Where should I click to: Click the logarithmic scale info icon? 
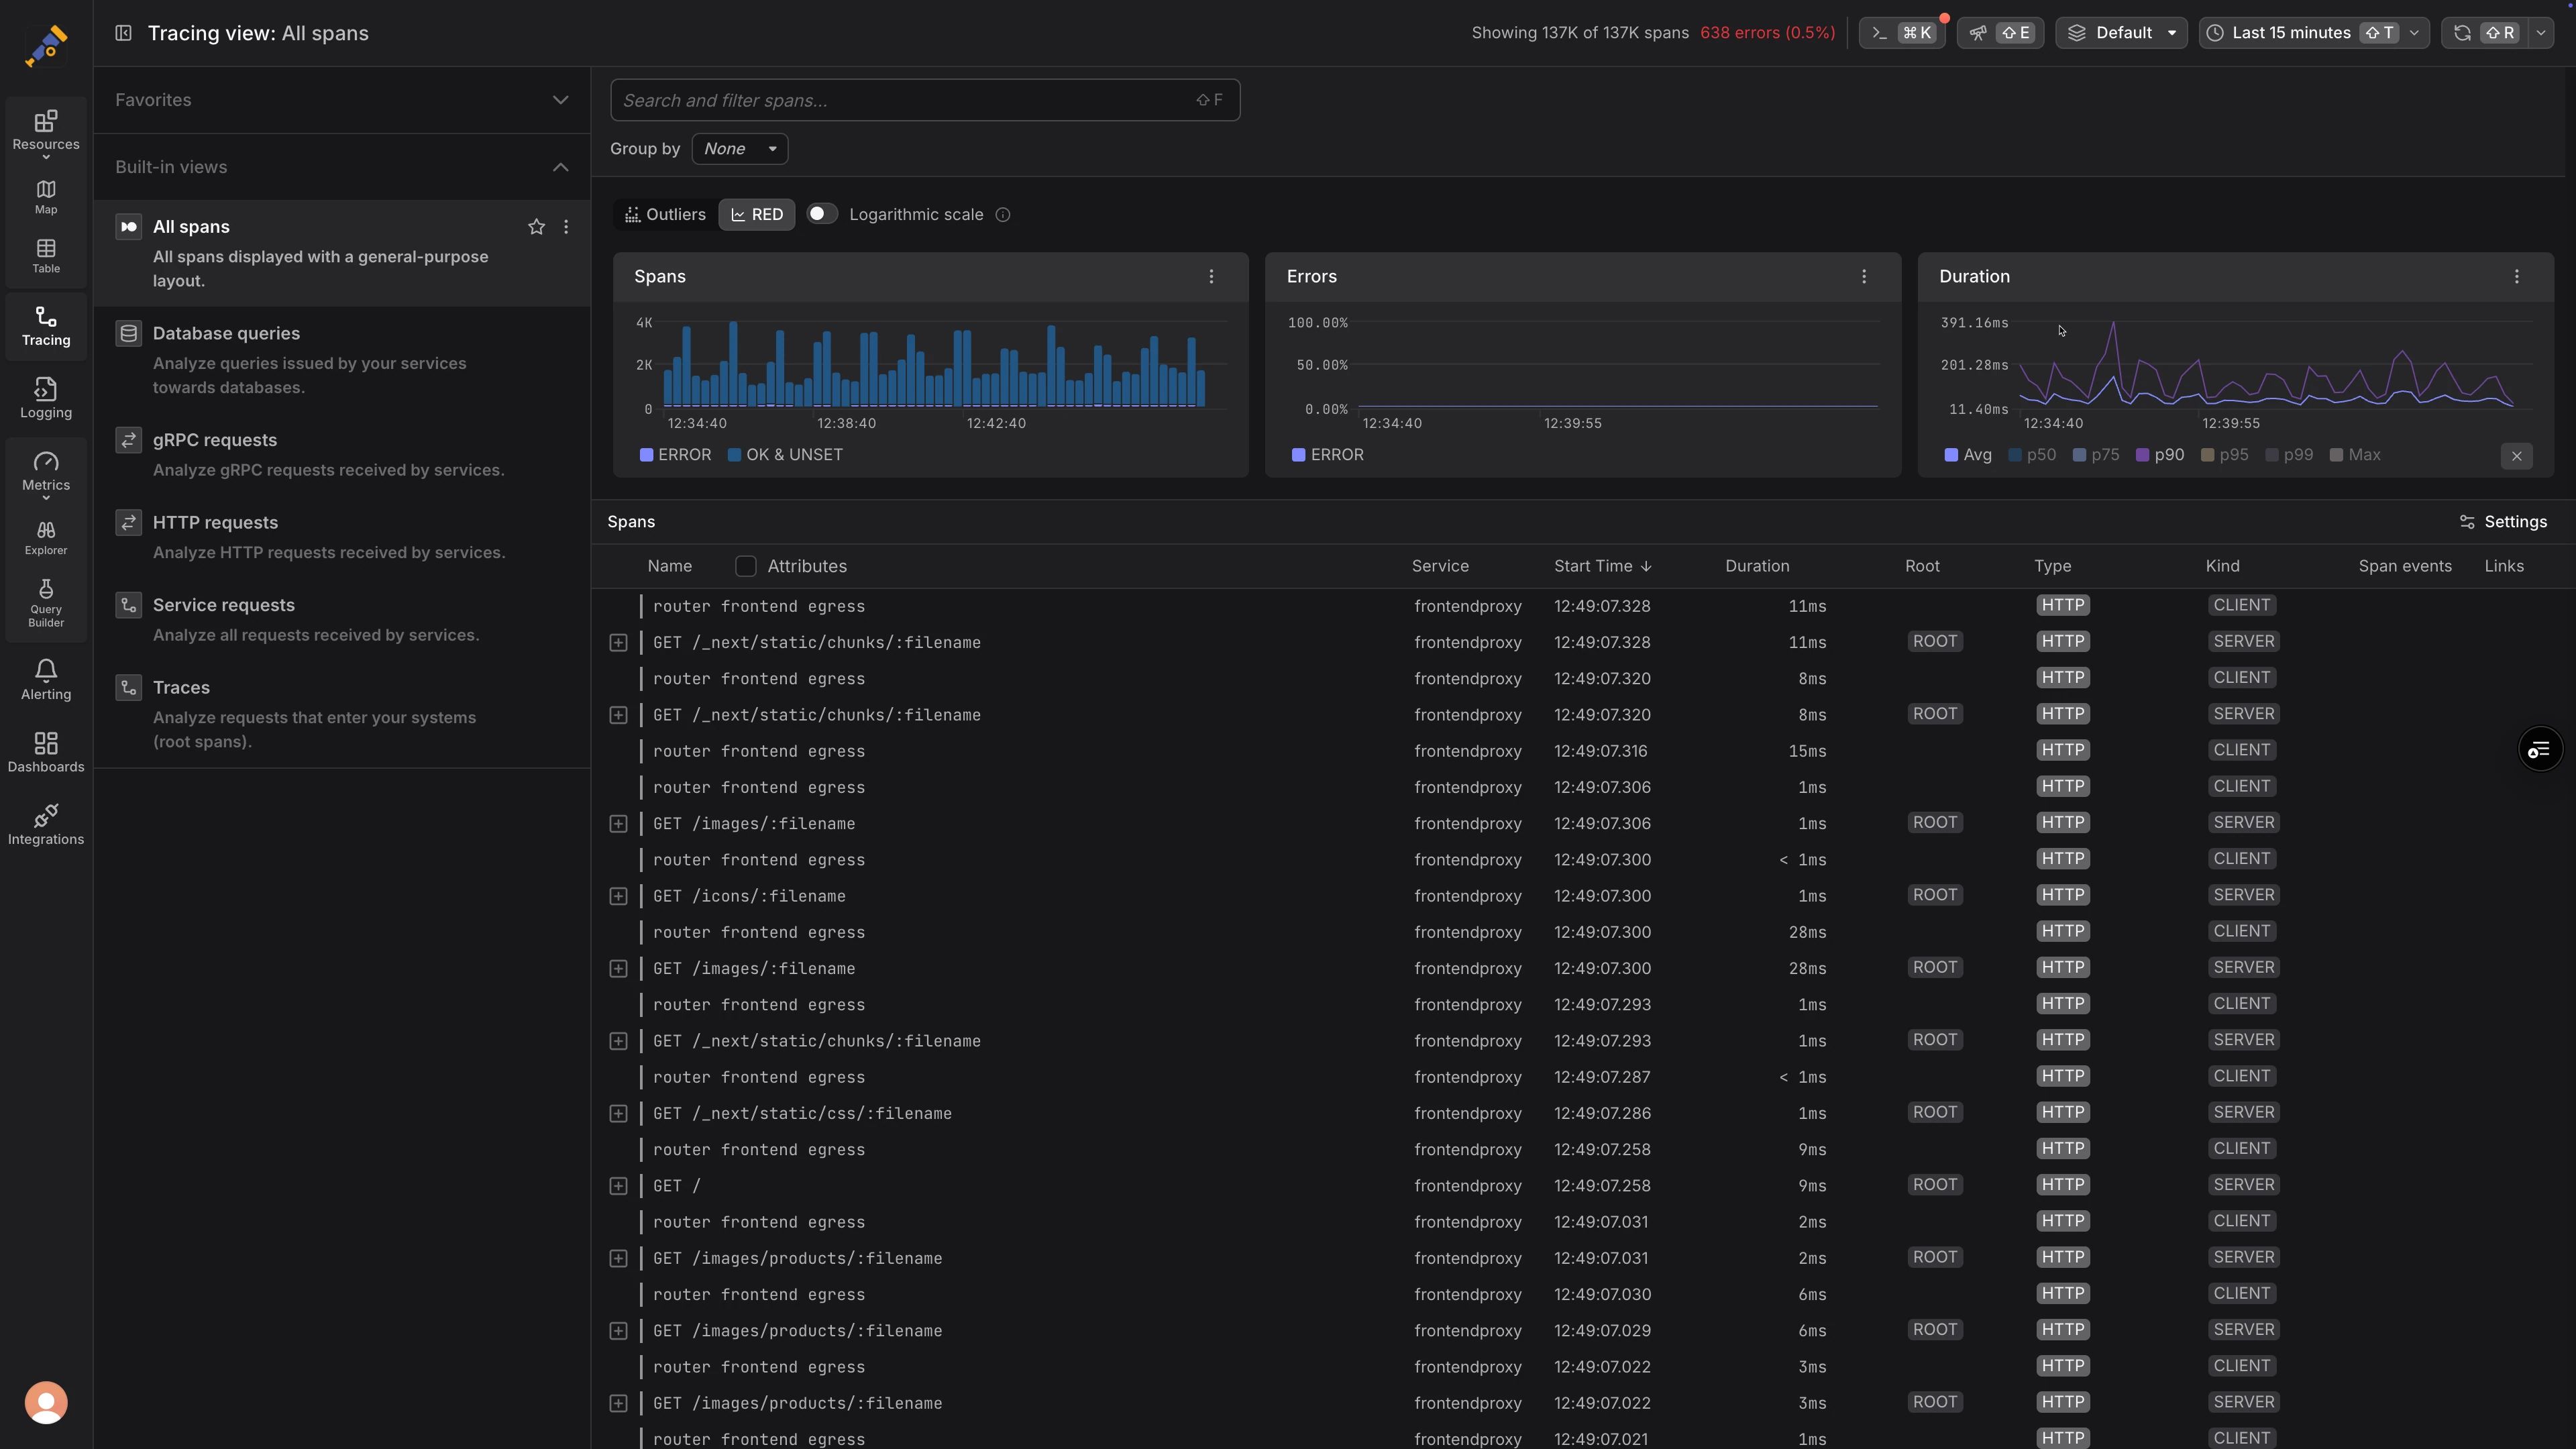1003,215
